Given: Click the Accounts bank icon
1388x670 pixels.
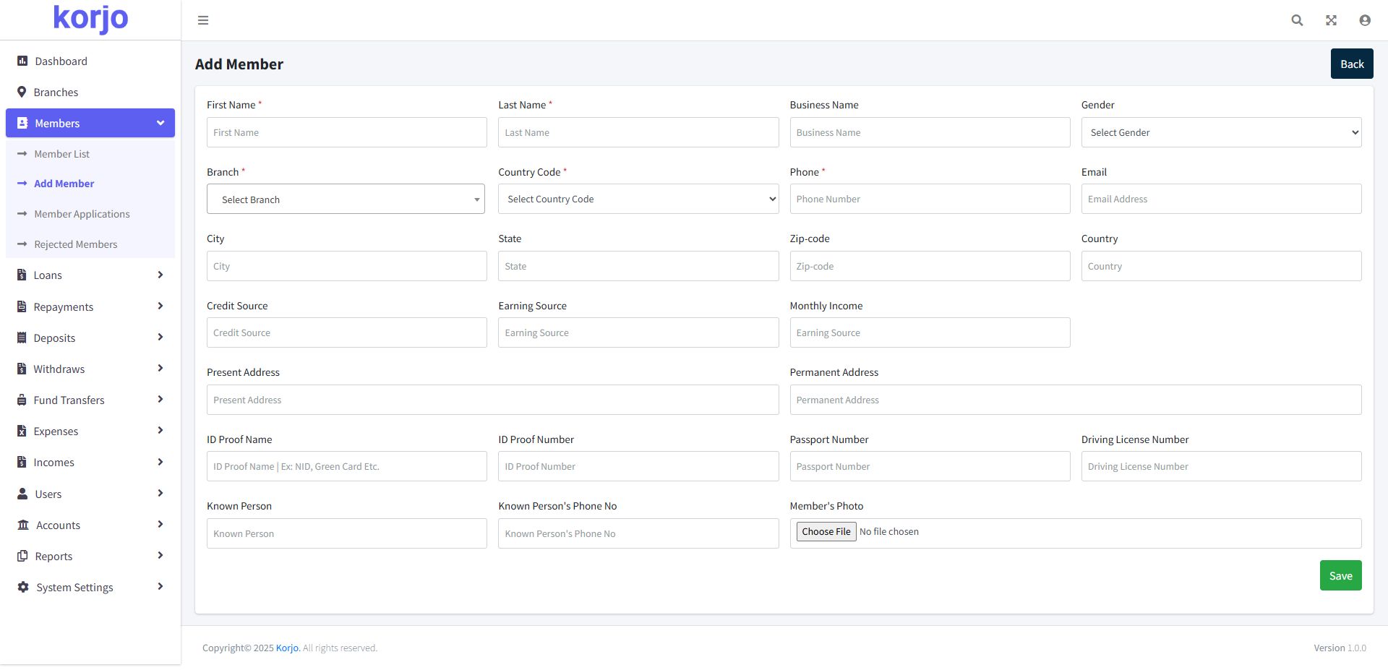Looking at the screenshot, I should click(x=23, y=525).
